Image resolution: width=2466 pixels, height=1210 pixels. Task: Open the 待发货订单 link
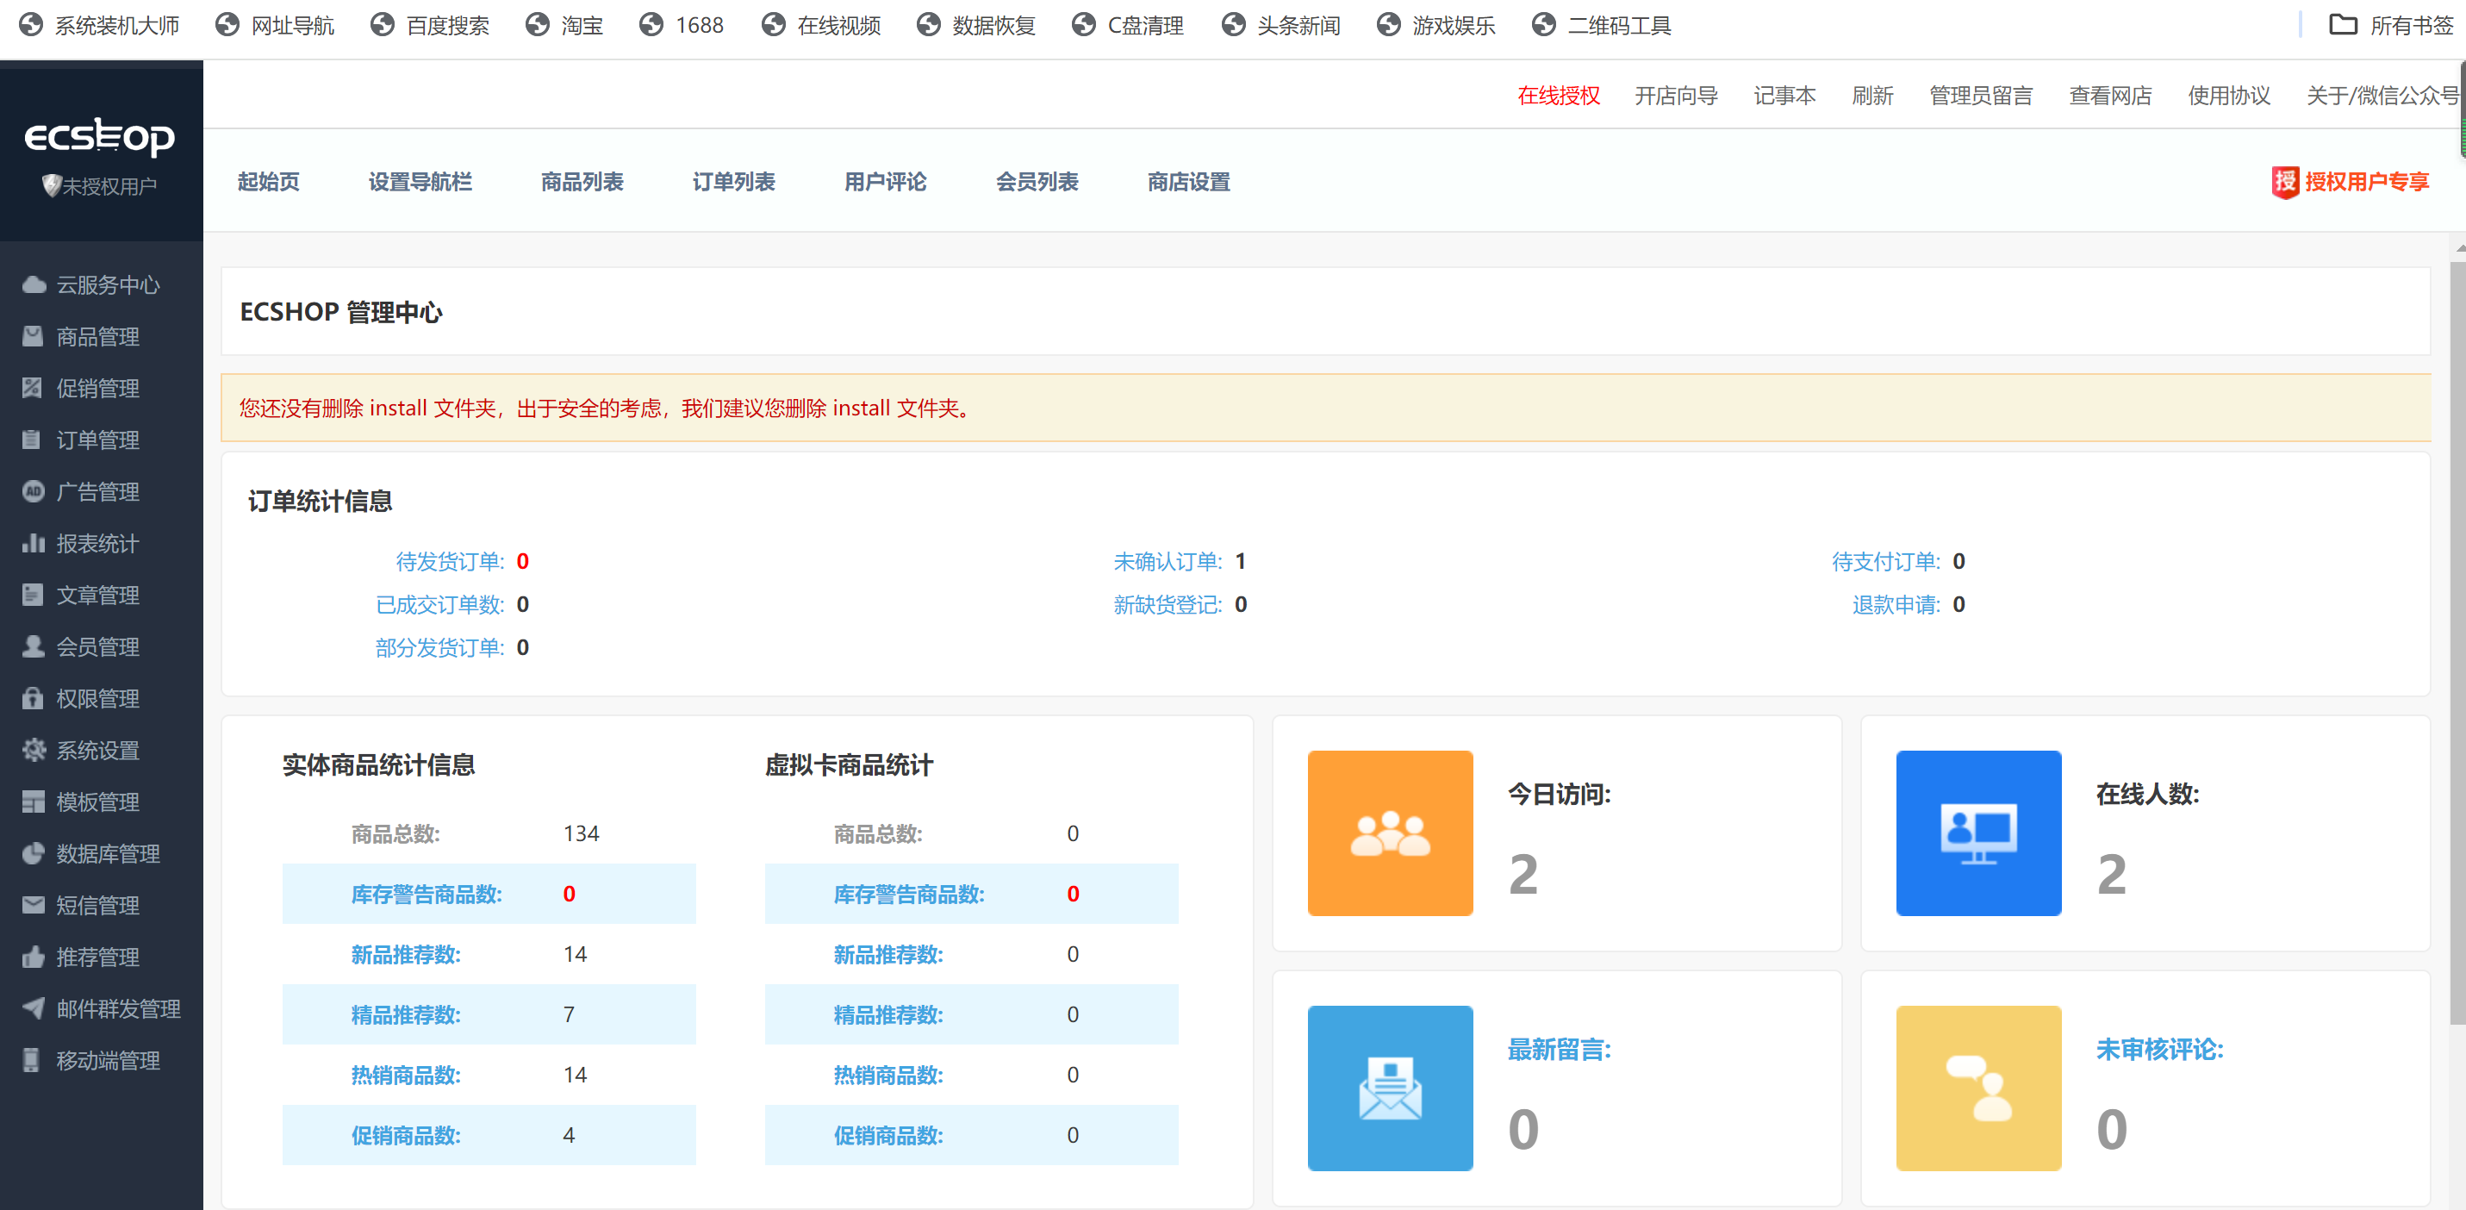[x=450, y=562]
